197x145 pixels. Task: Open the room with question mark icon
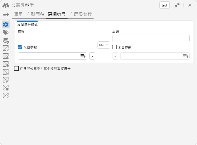[x=6, y=96]
